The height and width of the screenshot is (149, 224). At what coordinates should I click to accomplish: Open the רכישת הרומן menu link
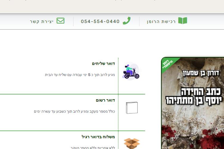[161, 21]
